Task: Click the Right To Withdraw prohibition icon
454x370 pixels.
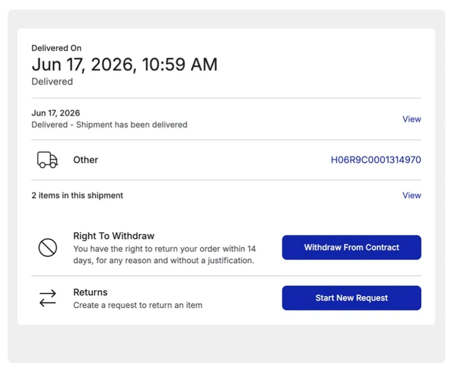Action: pos(48,247)
